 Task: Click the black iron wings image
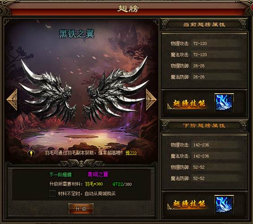[x=83, y=90]
